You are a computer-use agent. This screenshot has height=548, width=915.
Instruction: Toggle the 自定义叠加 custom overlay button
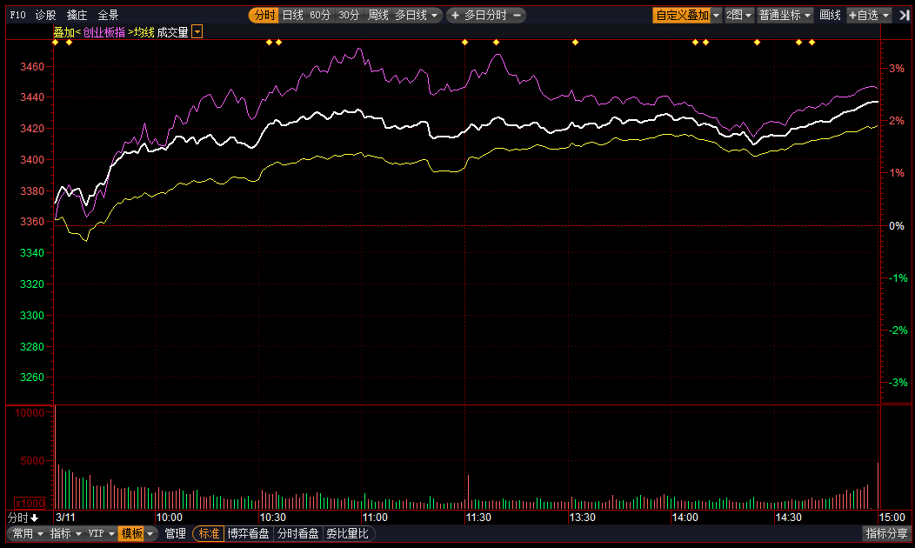(x=682, y=15)
